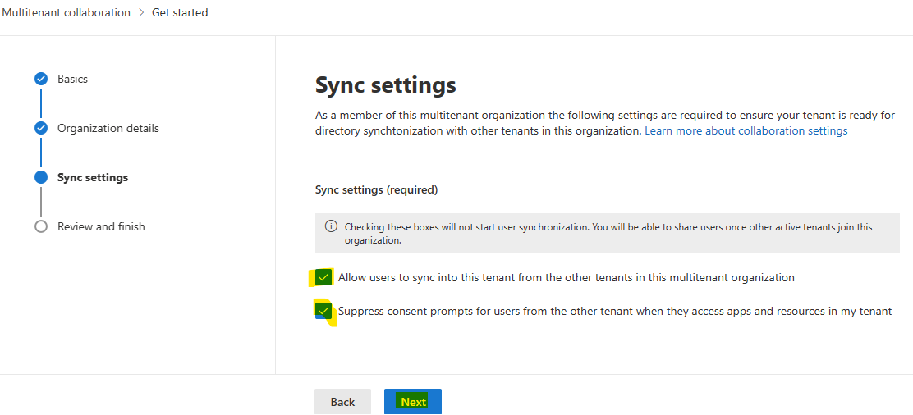Screen dimensions: 913x415
Task: Select the Sync settings step circle
Action: click(x=41, y=177)
